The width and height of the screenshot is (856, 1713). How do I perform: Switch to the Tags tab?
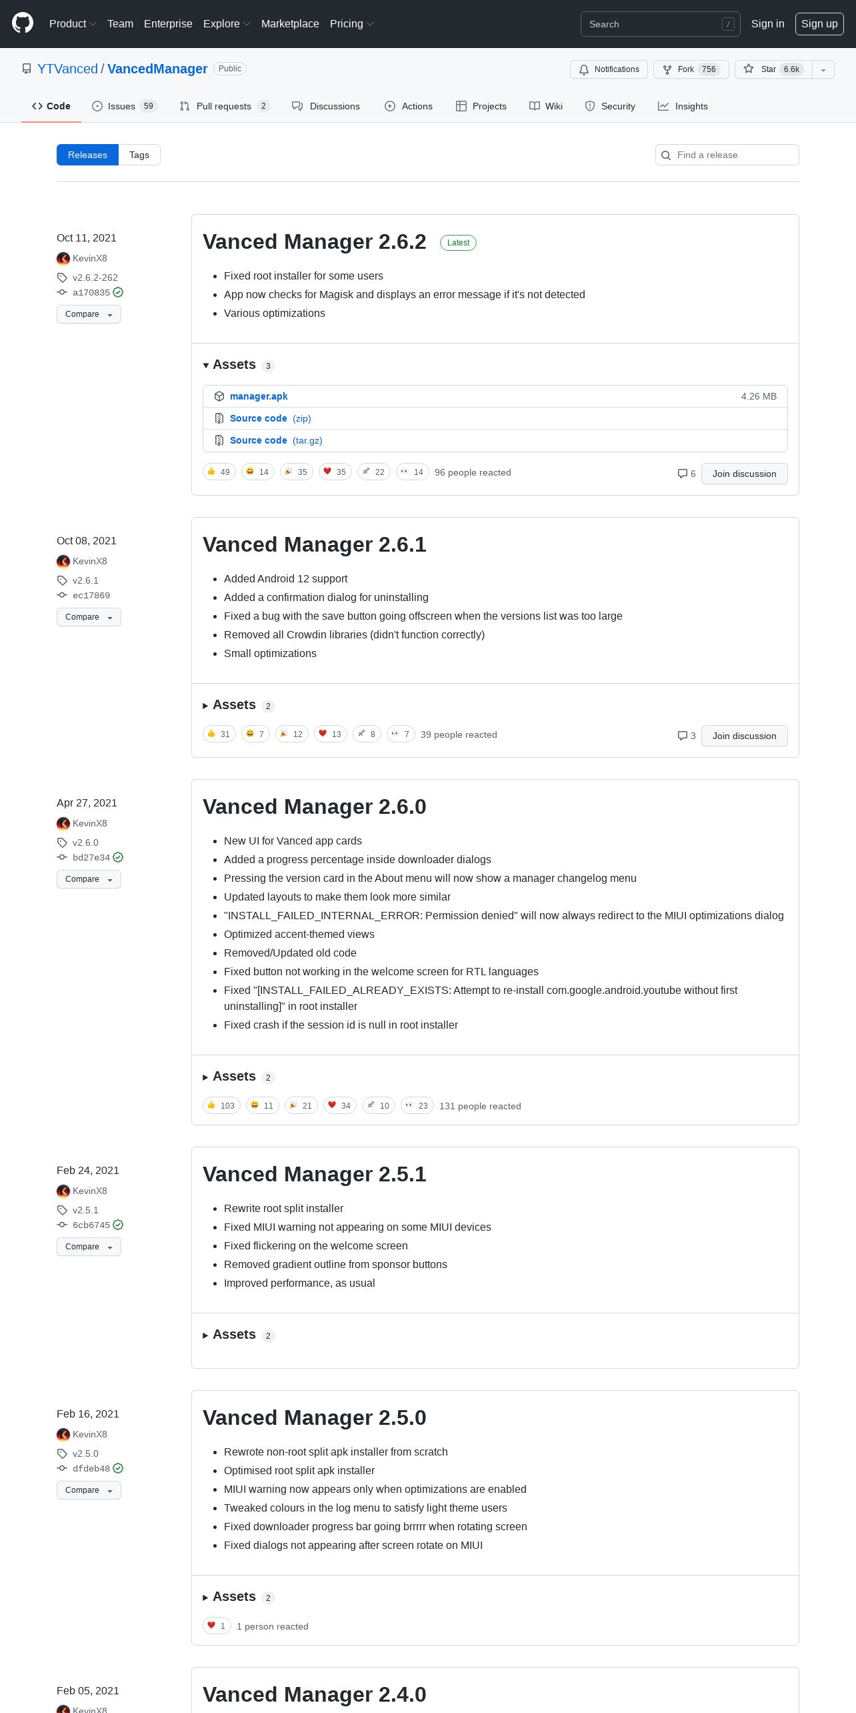coord(139,155)
